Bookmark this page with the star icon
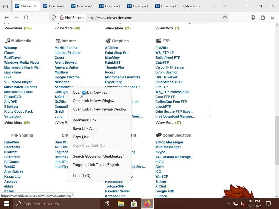 (225, 18)
